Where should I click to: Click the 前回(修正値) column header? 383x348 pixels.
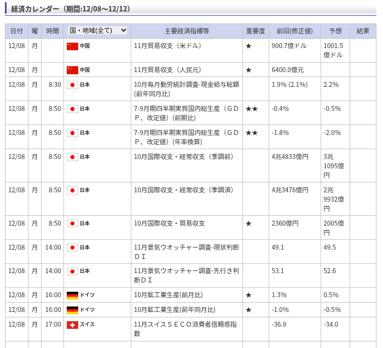click(x=294, y=31)
